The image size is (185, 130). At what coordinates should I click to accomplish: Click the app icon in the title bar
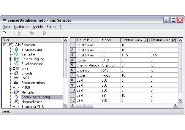pyautogui.click(x=4, y=20)
